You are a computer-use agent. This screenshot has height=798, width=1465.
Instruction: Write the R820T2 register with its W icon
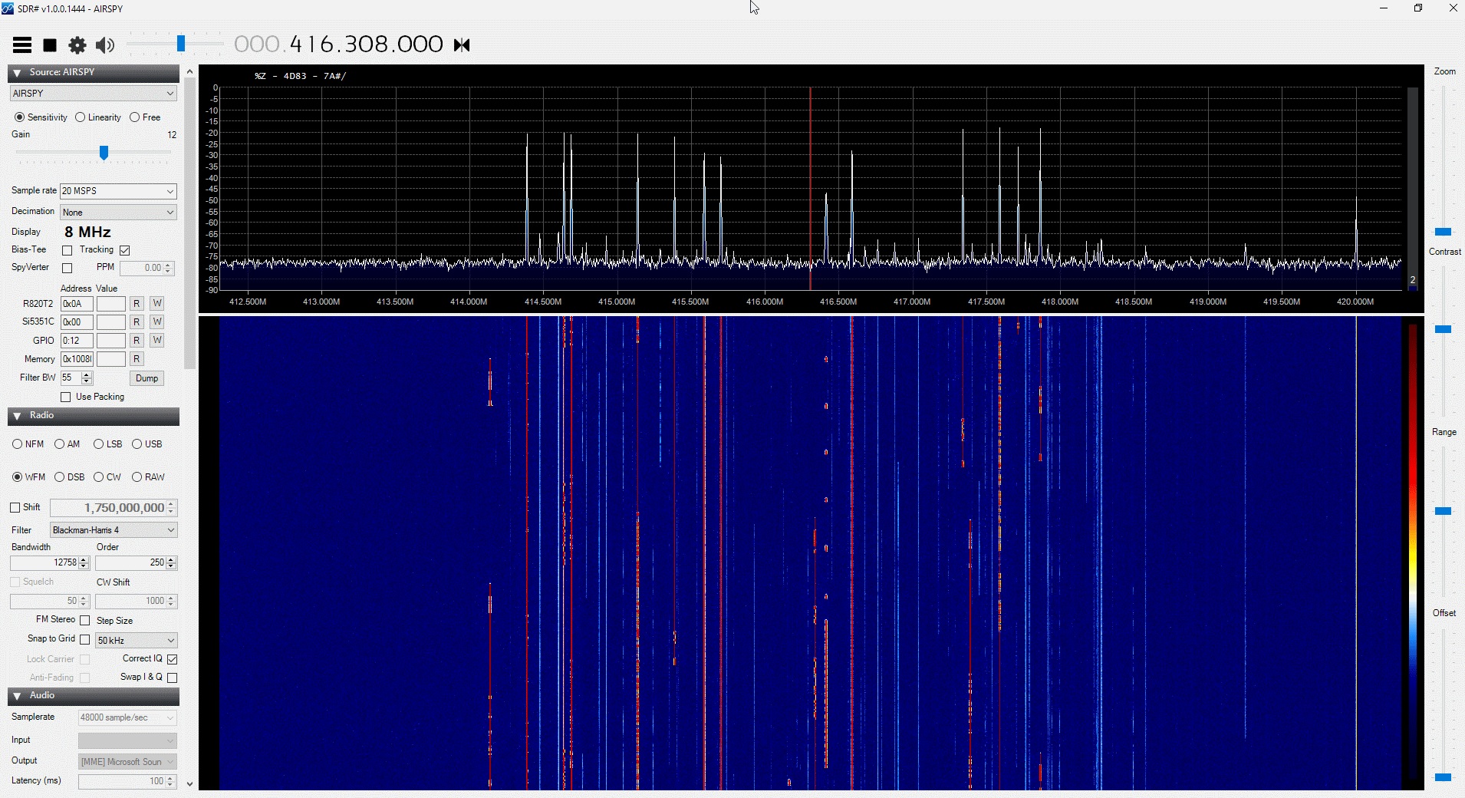[156, 303]
